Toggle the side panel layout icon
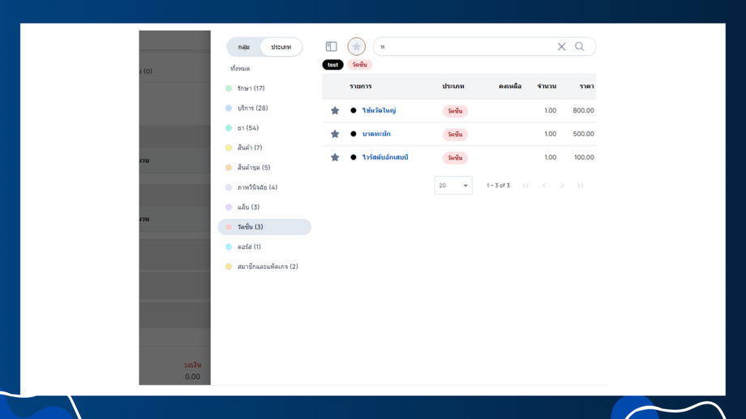This screenshot has width=746, height=419. coord(331,47)
